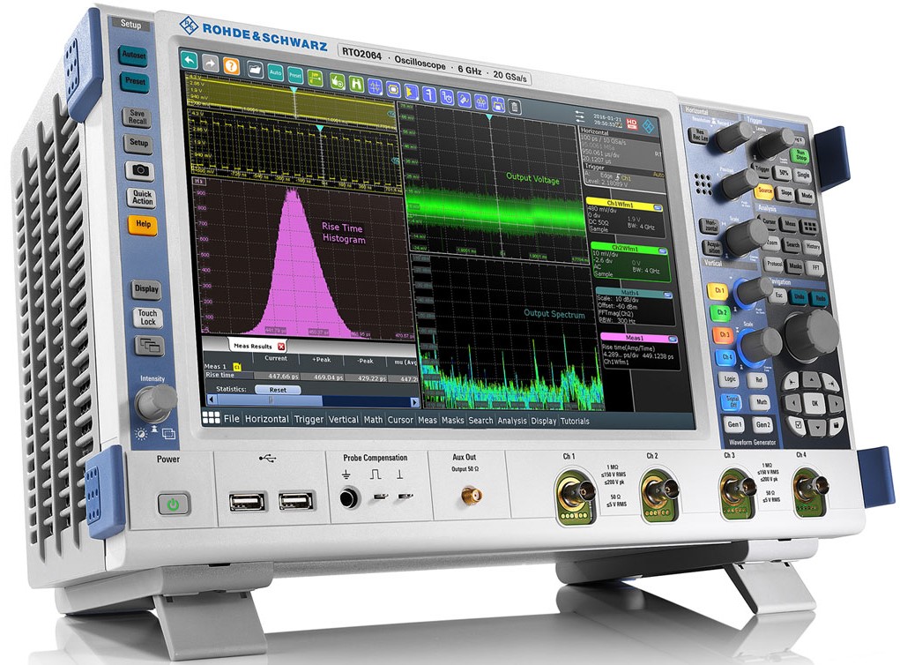Image resolution: width=900 pixels, height=665 pixels.
Task: Open the orange question mark help icon
Action: coord(231,65)
